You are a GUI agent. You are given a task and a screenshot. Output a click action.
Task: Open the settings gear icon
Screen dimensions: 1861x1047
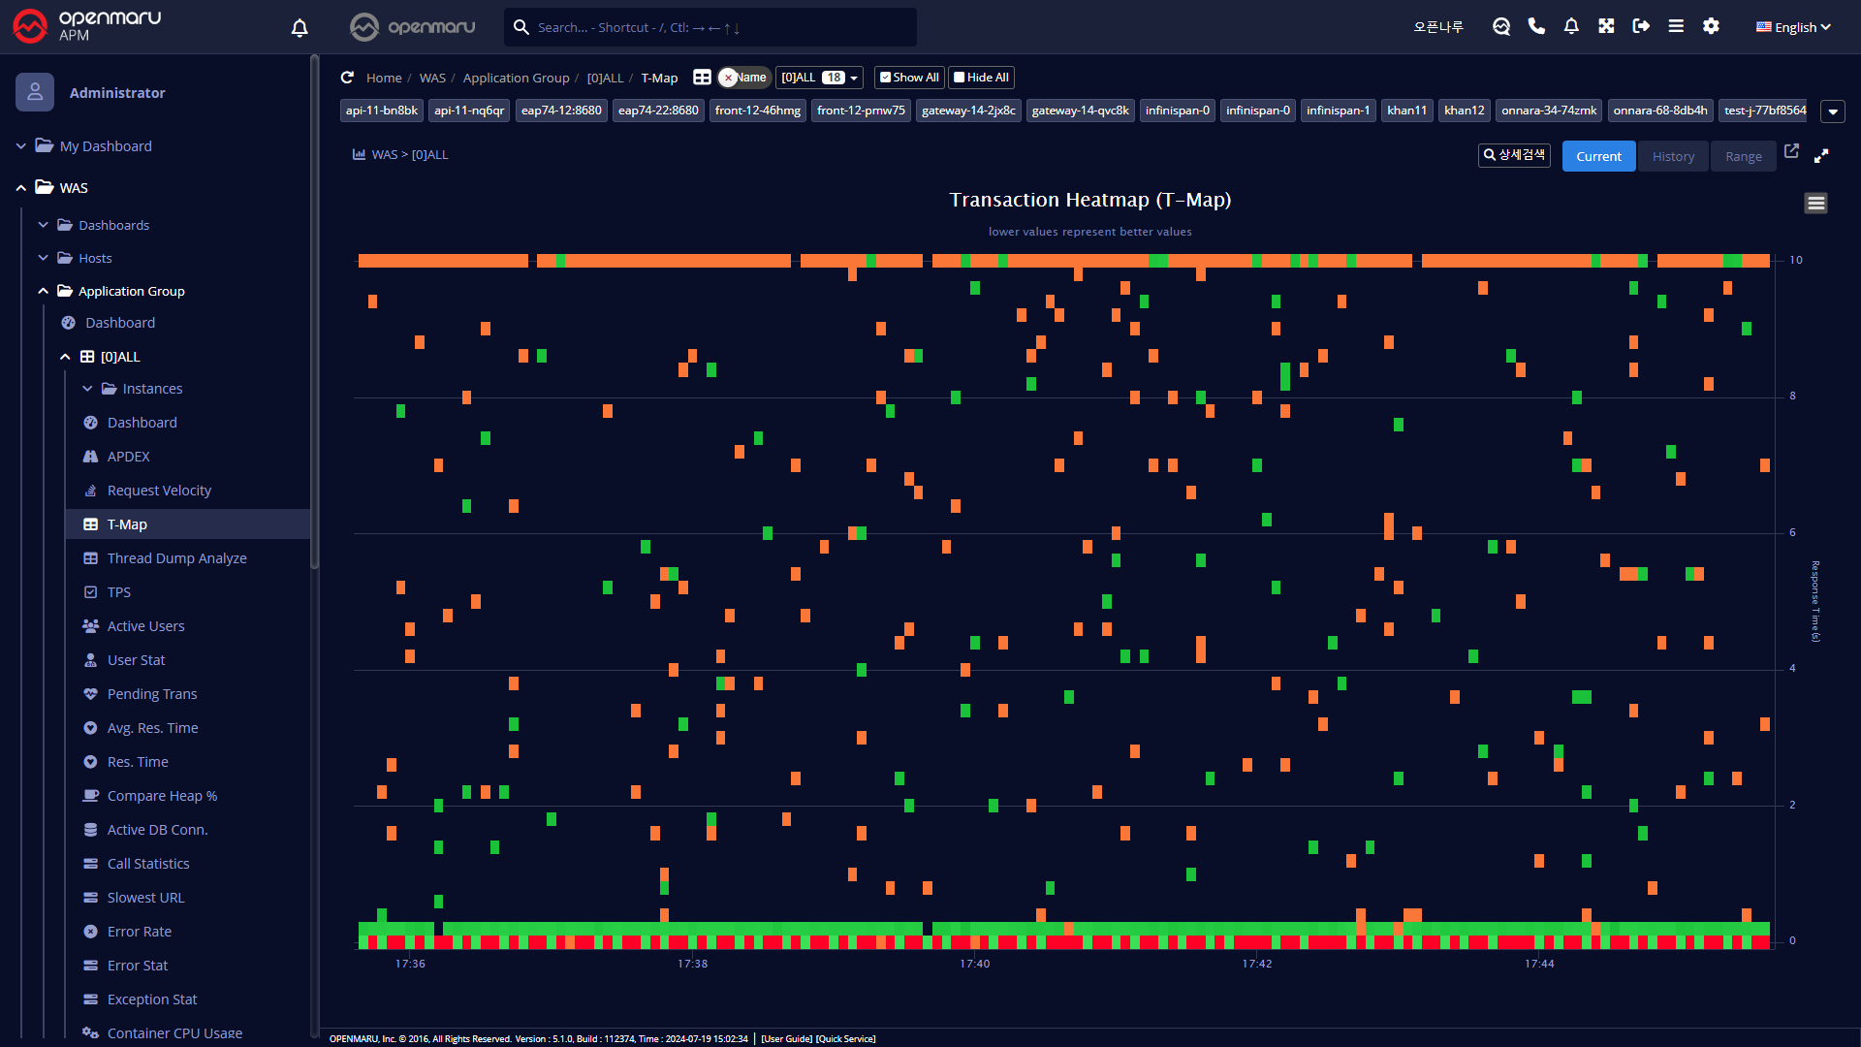click(x=1711, y=27)
